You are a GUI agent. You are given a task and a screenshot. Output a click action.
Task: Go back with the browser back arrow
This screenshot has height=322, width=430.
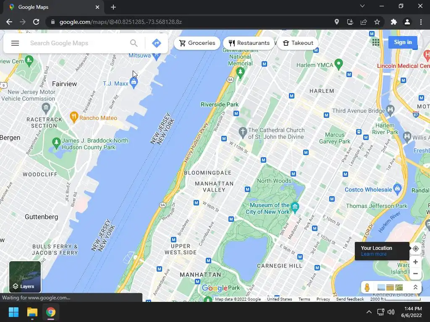coord(9,22)
